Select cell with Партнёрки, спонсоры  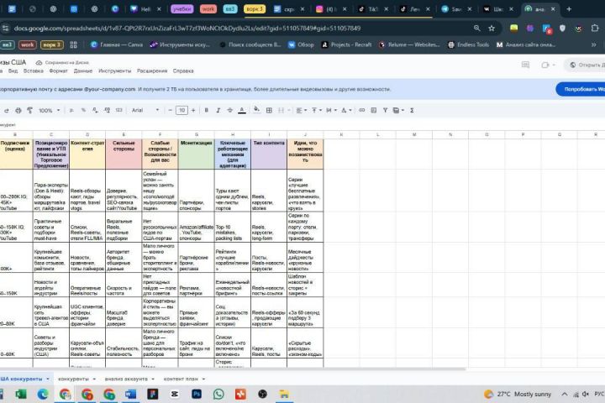point(197,191)
